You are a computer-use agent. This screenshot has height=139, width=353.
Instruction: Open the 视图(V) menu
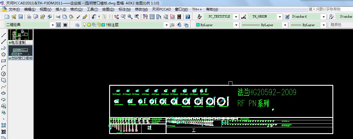45,9
